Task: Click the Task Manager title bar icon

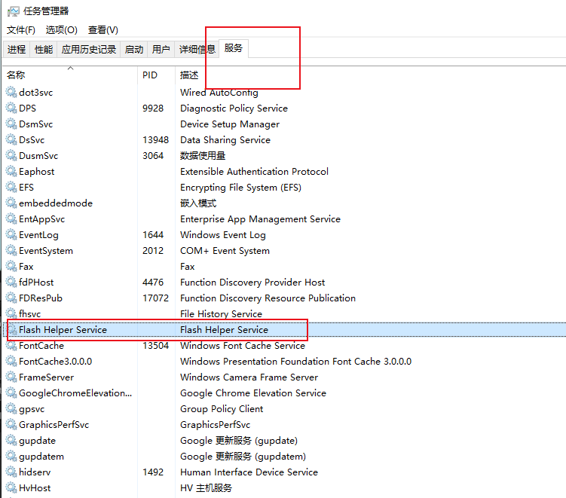Action: click(x=13, y=11)
